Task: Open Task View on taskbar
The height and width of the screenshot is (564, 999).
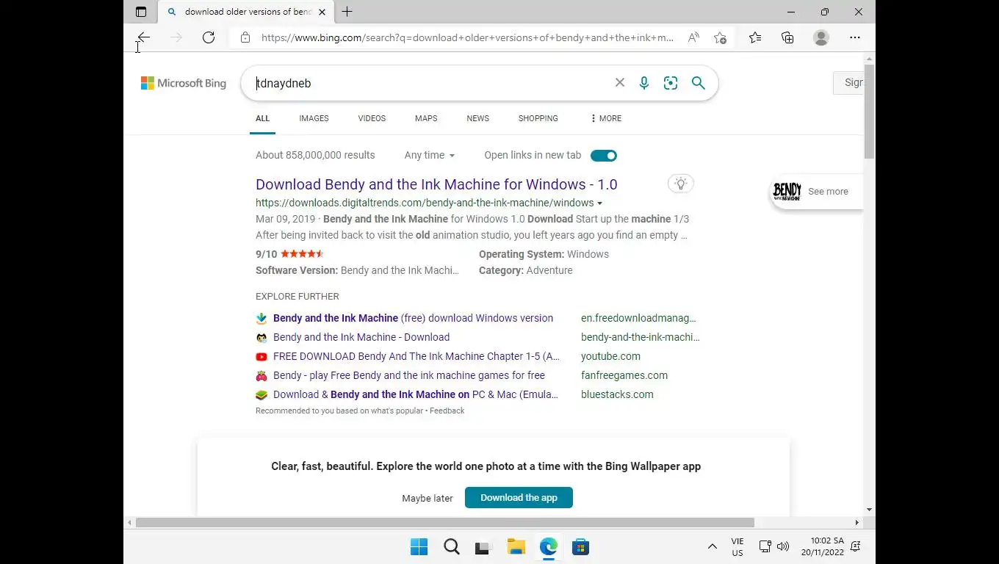Action: pyautogui.click(x=482, y=548)
